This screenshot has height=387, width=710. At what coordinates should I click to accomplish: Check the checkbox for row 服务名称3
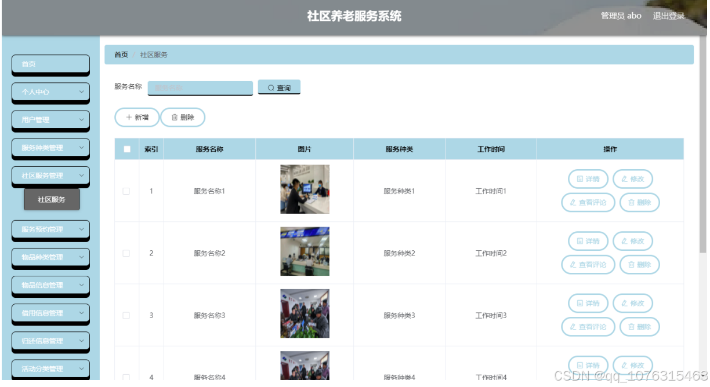click(126, 315)
